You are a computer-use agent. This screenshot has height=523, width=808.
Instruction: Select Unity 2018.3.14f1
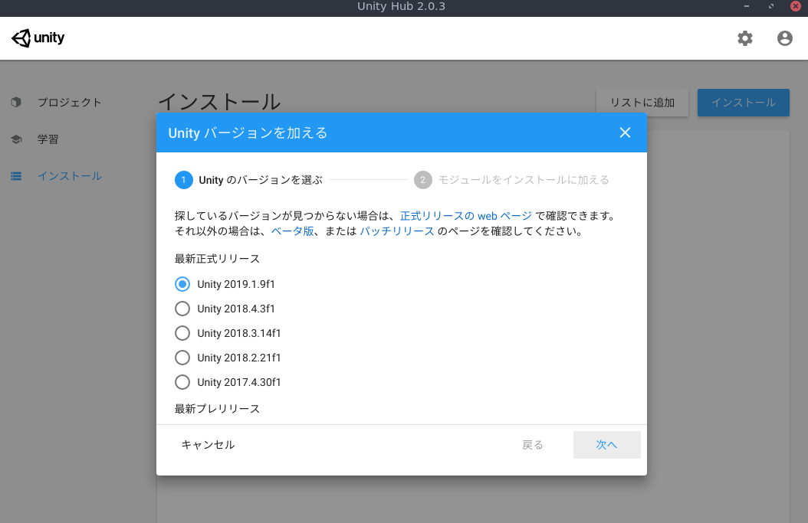182,332
